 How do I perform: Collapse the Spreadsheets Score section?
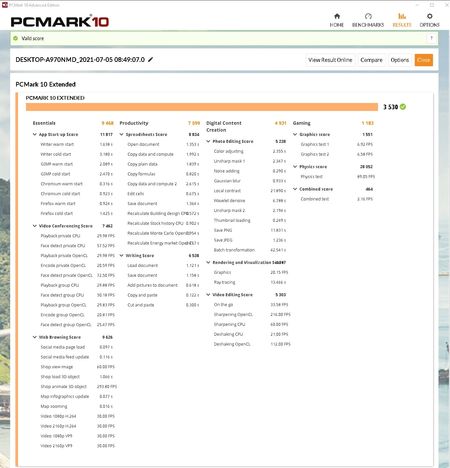coord(121,134)
